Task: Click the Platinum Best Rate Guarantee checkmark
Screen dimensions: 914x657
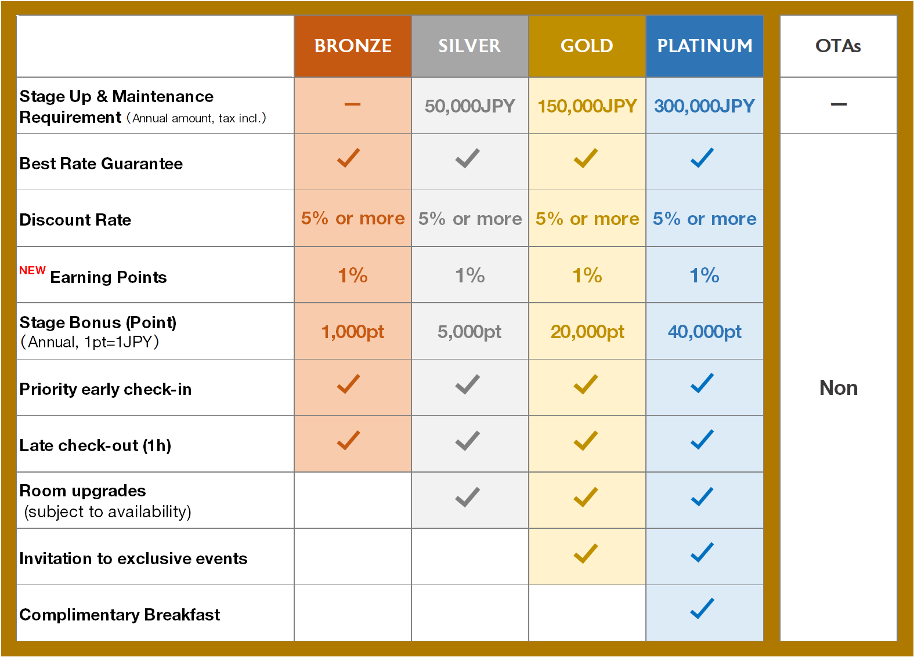Action: pyautogui.click(x=702, y=158)
